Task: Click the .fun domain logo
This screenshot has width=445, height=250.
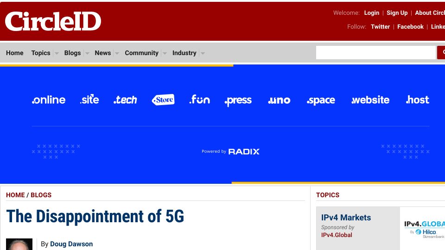Action: (199, 100)
